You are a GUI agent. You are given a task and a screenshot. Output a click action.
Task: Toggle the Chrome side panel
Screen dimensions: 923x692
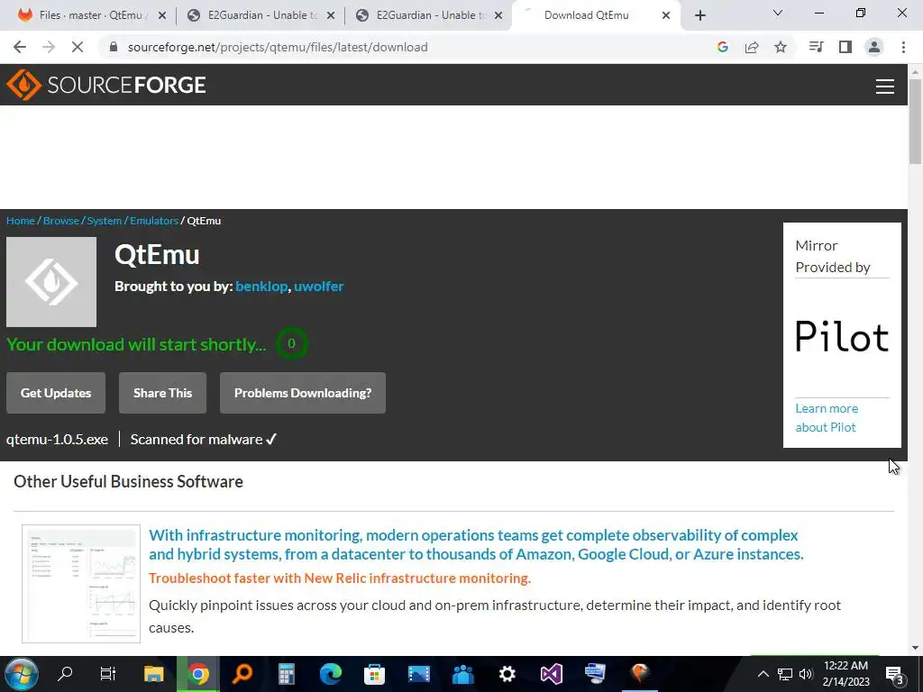click(x=845, y=47)
